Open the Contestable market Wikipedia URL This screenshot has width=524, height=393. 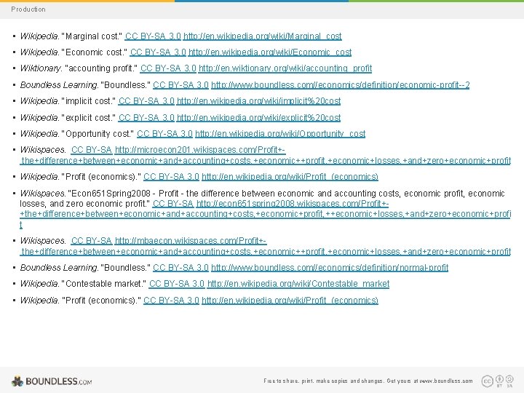(298, 284)
